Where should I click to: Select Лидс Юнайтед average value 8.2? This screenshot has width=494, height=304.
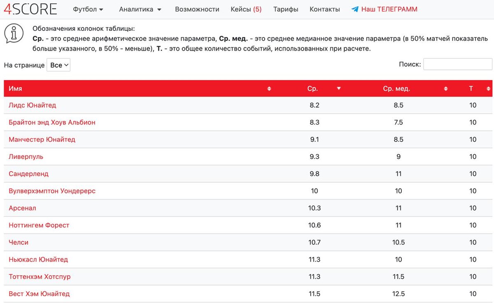pyautogui.click(x=315, y=105)
